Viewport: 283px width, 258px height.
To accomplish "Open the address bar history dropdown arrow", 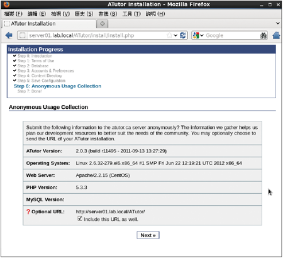I will point(175,35).
